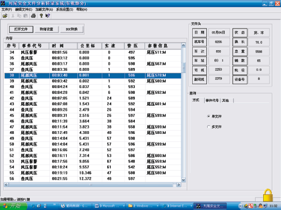Open the 编辑文件(E) menu
The image size is (281, 210).
pyautogui.click(x=24, y=10)
